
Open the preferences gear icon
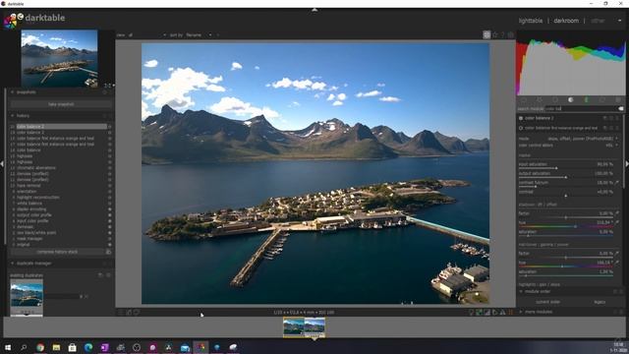(x=511, y=35)
